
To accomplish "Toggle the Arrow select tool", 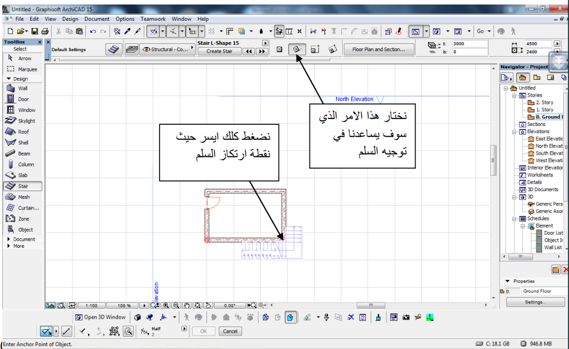I will pyautogui.click(x=22, y=58).
